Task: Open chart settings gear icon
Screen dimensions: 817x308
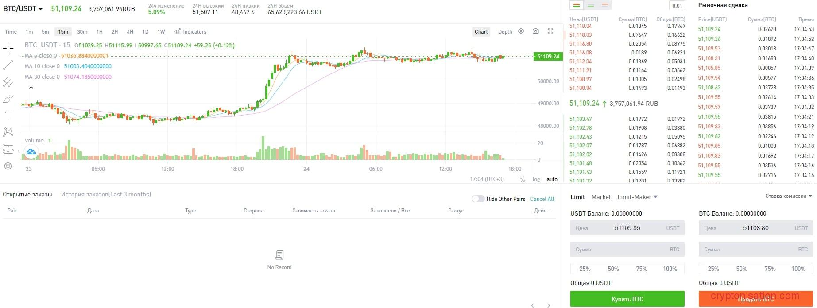Action: pyautogui.click(x=521, y=31)
